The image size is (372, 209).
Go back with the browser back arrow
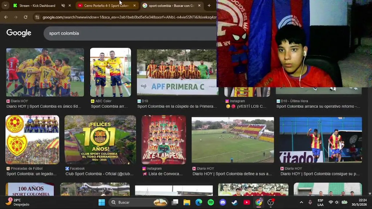pyautogui.click(x=6, y=17)
